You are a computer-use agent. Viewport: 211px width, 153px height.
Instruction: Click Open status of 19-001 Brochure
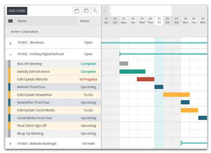pos(88,42)
